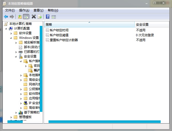This screenshot has height=131, width=172.
Task: Sort by the 策略 column header
Action: pos(89,25)
